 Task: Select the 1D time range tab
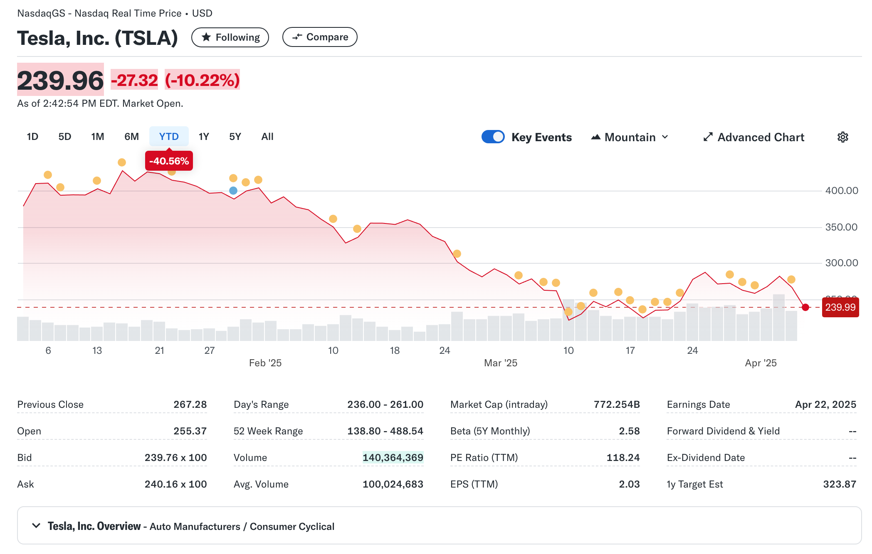(32, 137)
